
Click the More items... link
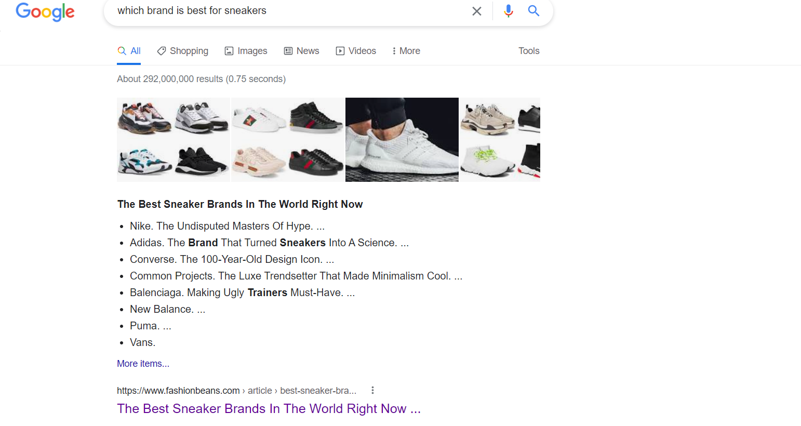[x=143, y=364]
